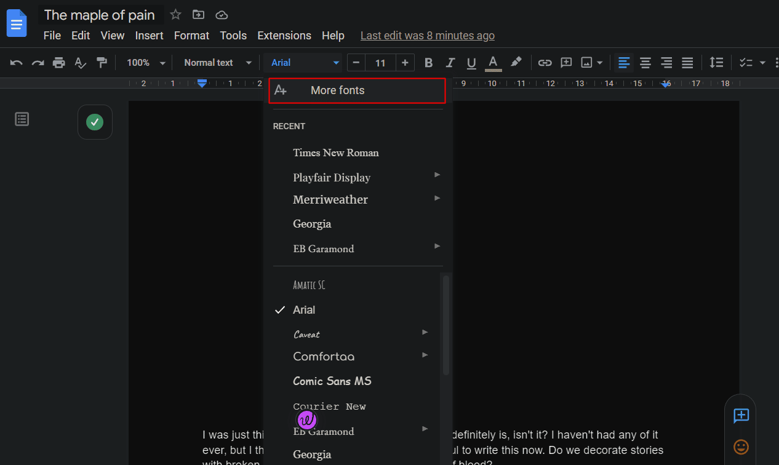
Task: Open the highlight color tool
Action: 516,63
